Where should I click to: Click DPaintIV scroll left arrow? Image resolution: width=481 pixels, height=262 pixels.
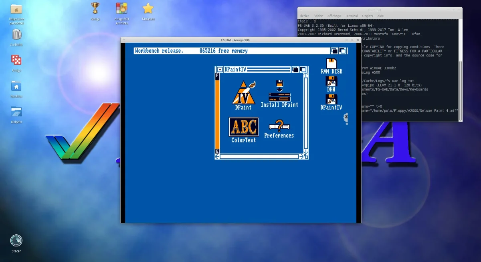[218, 156]
